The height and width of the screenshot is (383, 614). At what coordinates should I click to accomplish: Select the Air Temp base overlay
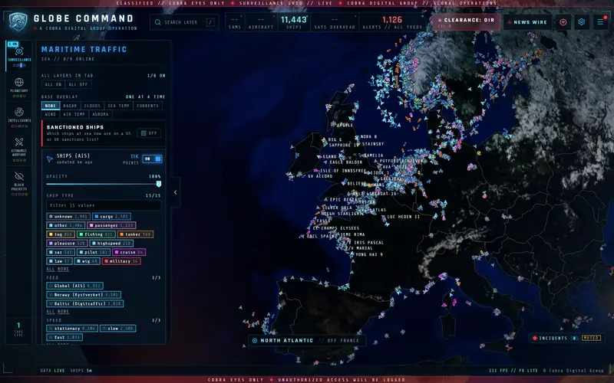pos(74,114)
